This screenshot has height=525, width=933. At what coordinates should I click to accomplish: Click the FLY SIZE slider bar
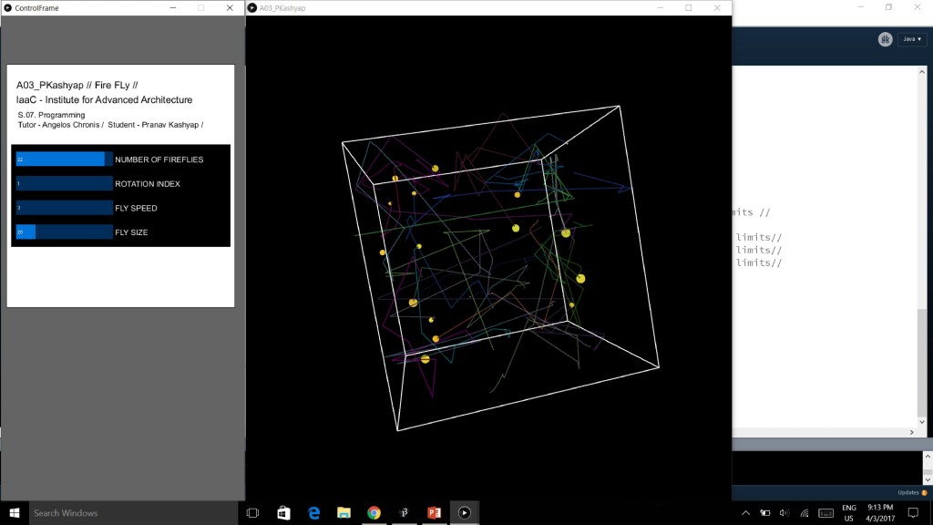(x=64, y=232)
